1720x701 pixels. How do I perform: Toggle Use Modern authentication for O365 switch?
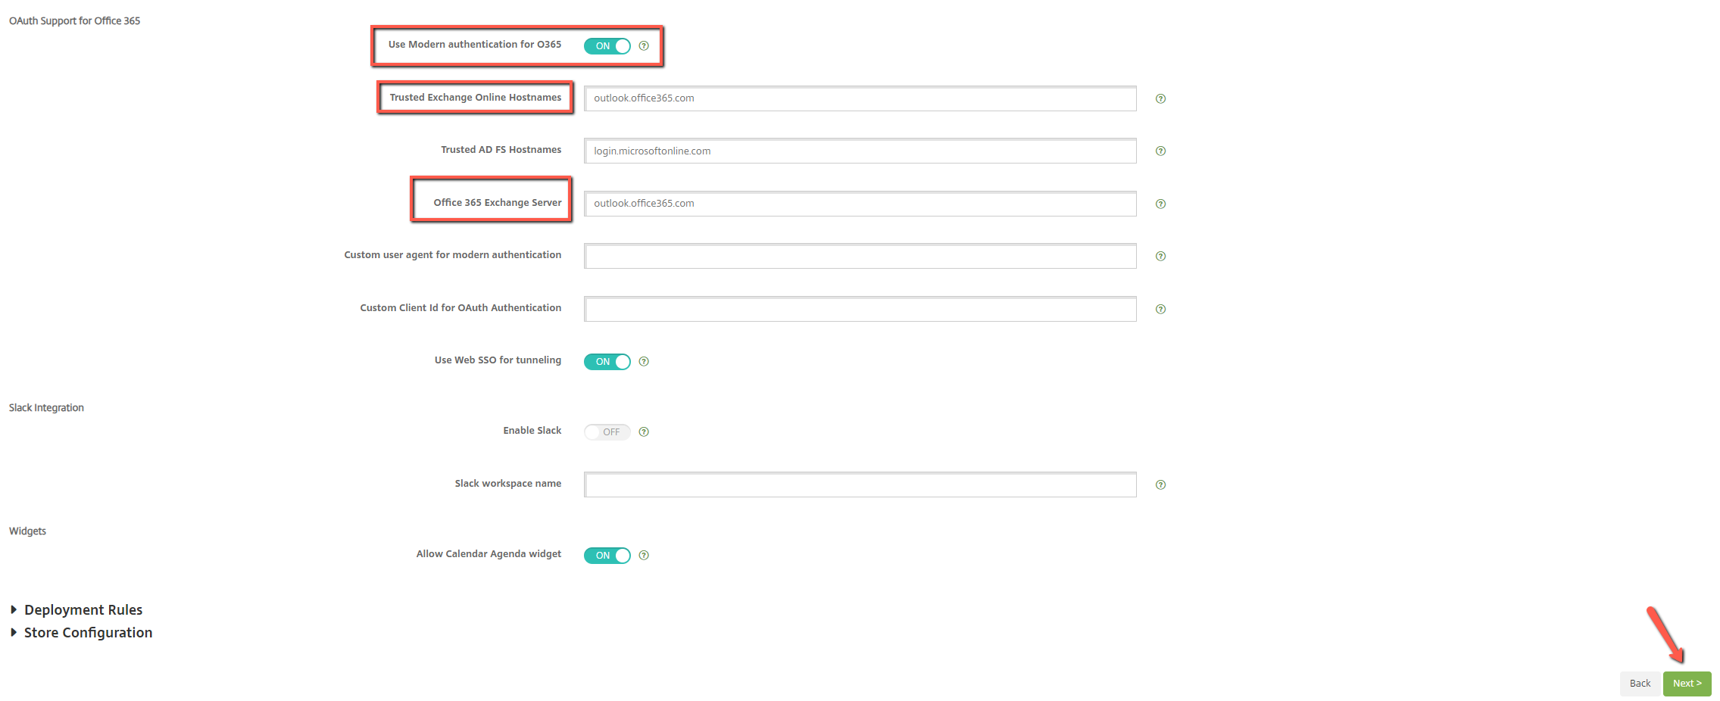607,46
